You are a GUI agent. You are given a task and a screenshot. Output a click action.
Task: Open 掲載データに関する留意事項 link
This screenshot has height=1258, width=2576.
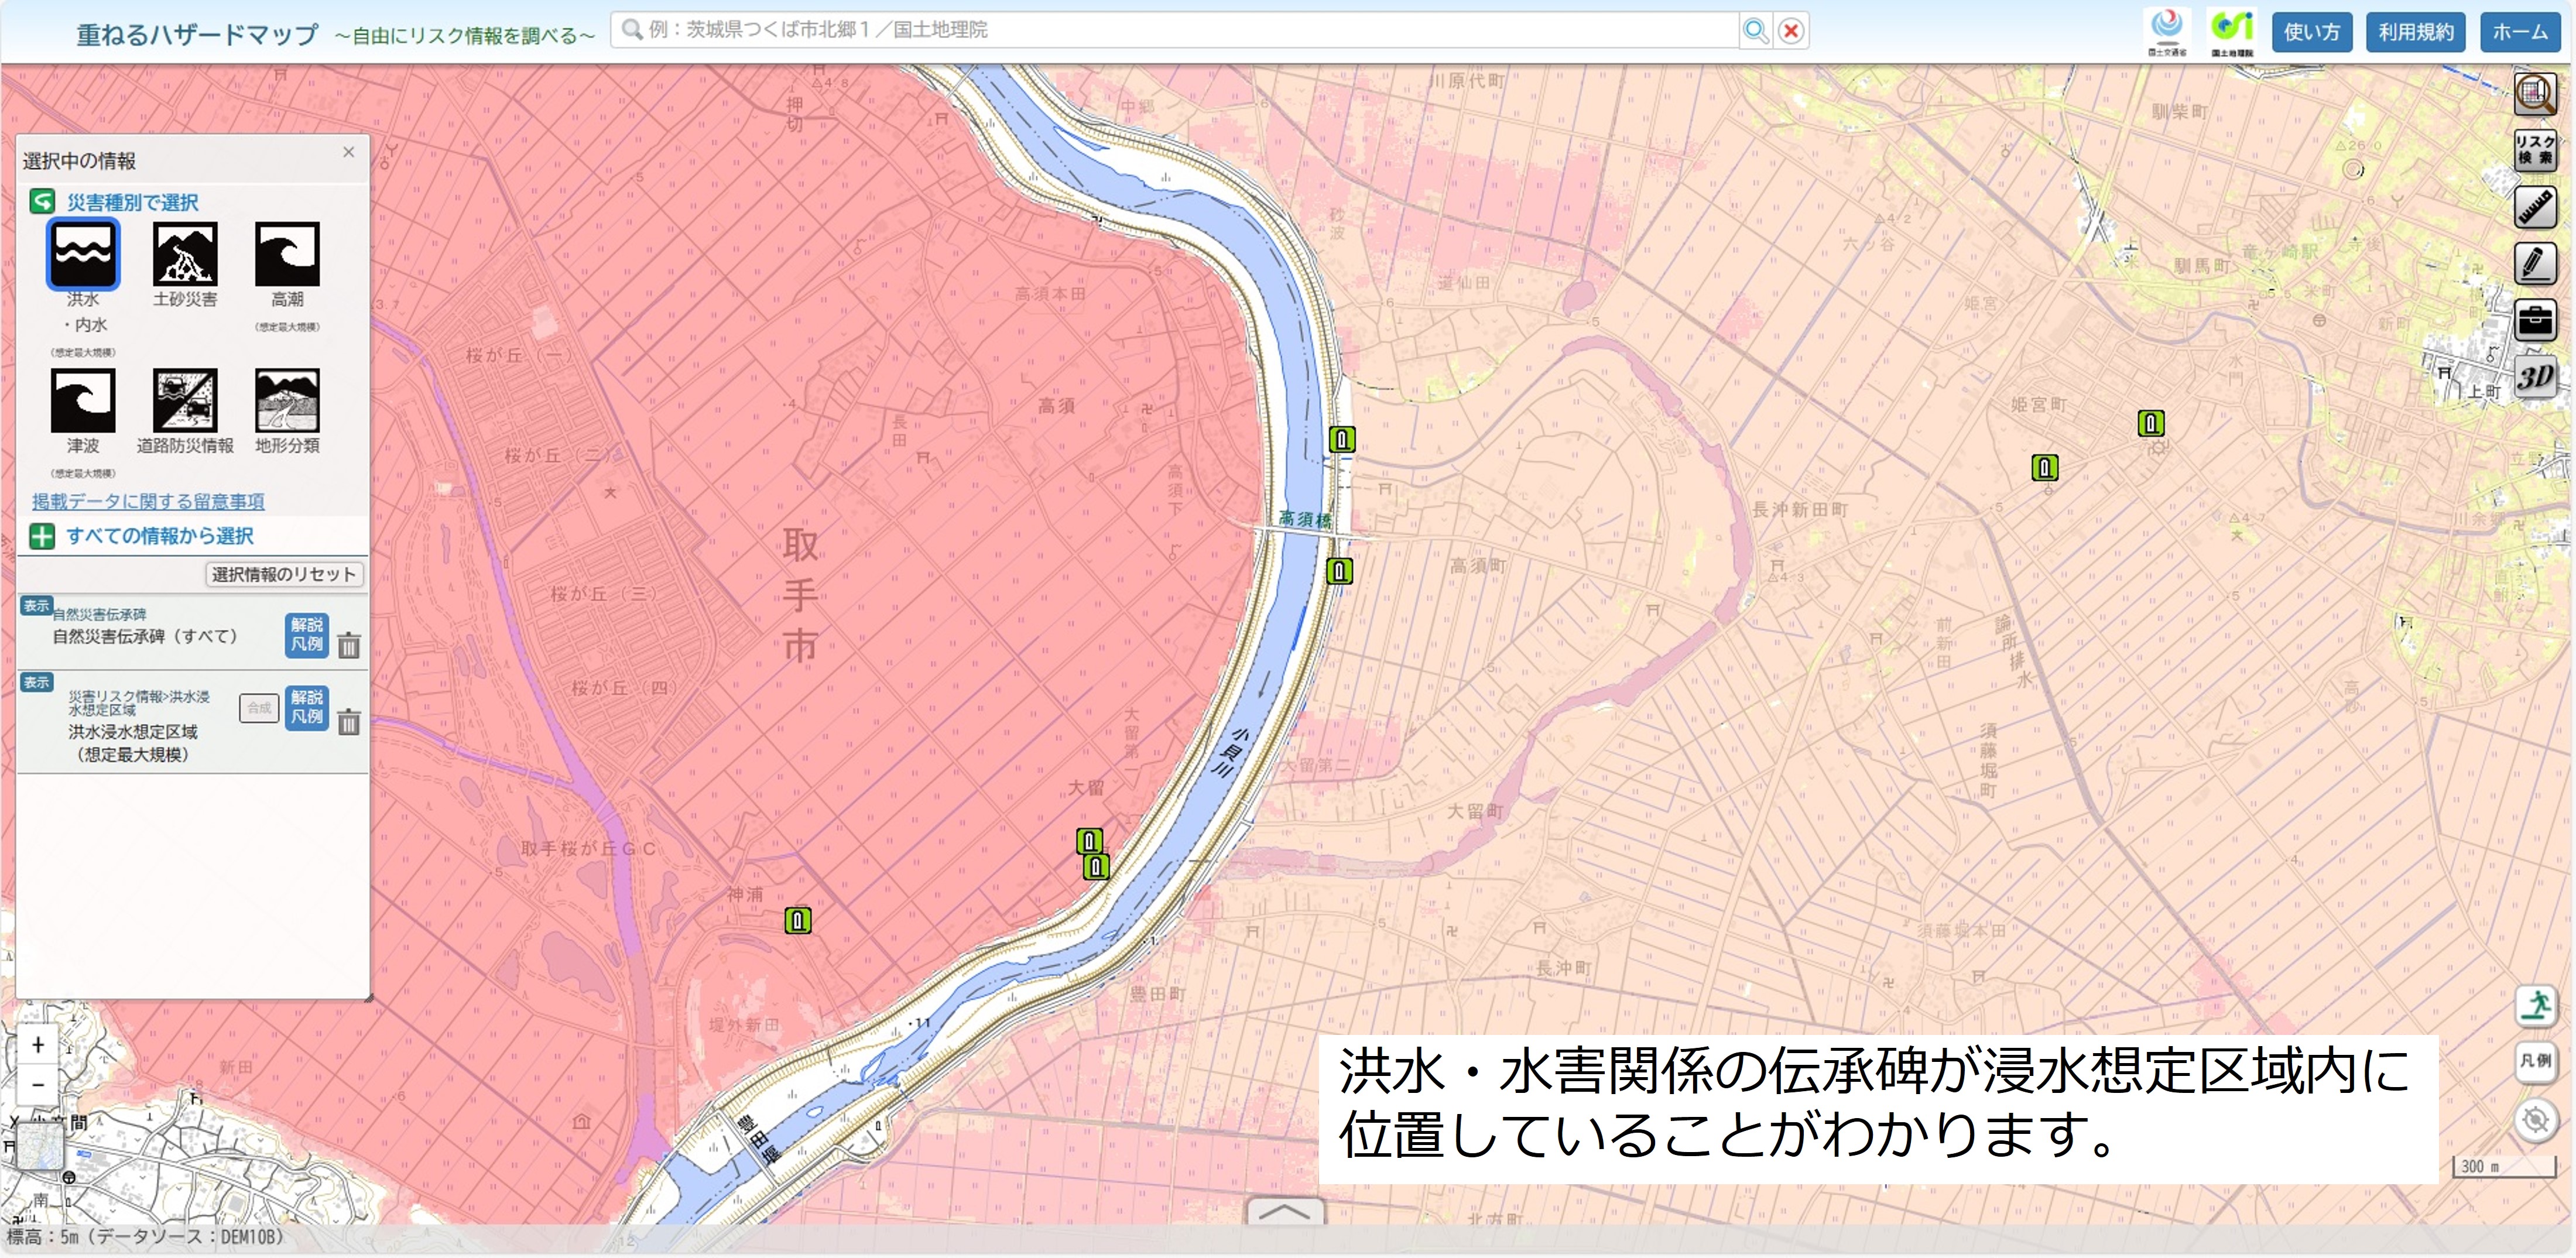tap(148, 501)
